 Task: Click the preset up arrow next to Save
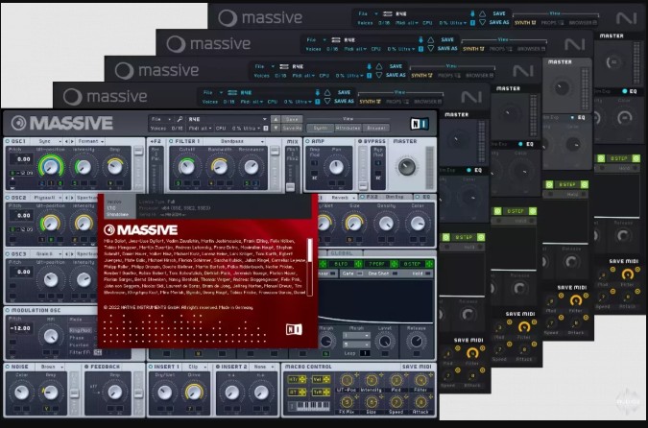(276, 119)
